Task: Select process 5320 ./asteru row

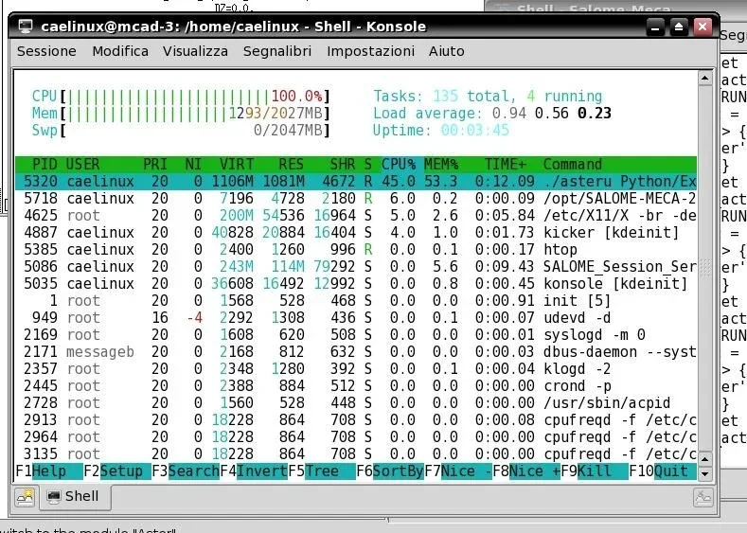Action: click(x=356, y=182)
